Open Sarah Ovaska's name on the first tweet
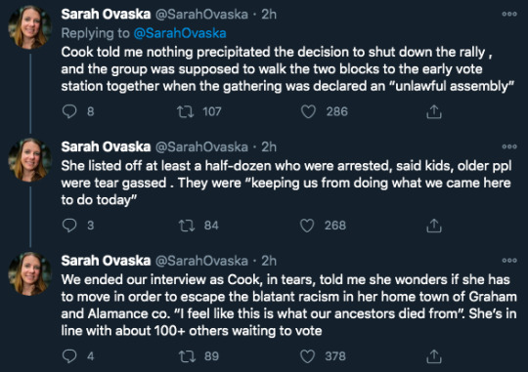The height and width of the screenshot is (372, 528). (x=106, y=14)
